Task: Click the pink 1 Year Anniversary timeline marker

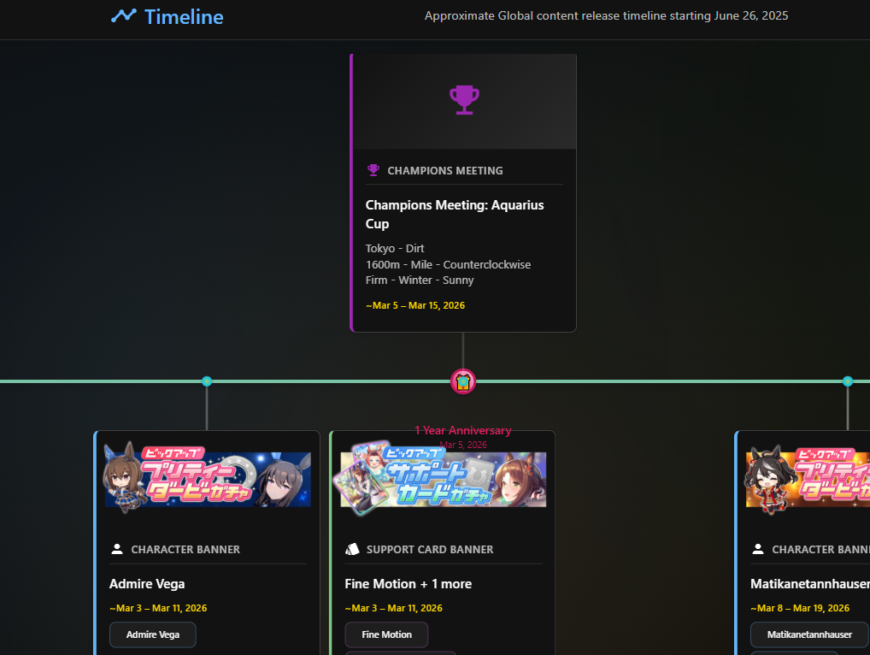Action: (x=462, y=381)
